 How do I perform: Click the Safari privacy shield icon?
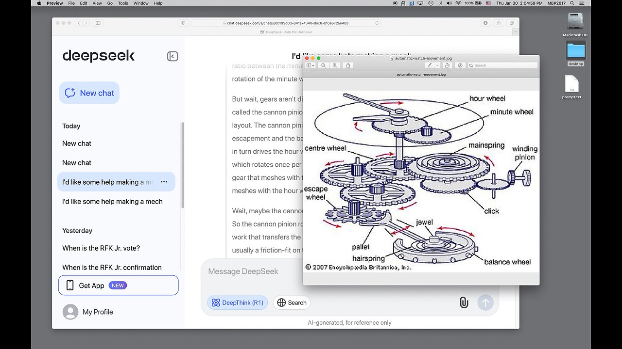(x=183, y=23)
